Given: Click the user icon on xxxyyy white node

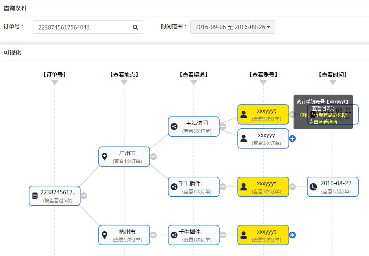Looking at the screenshot, I should click(244, 139).
